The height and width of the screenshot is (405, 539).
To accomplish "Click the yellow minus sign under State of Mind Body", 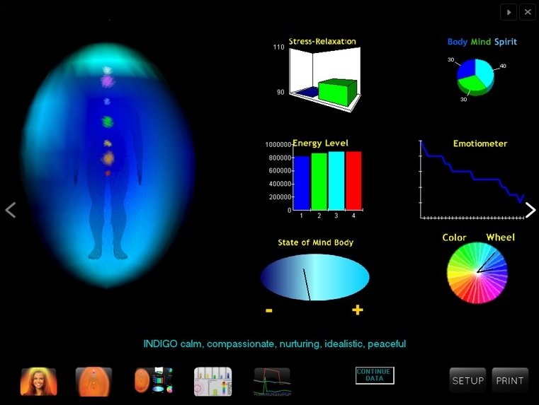I will (x=269, y=311).
